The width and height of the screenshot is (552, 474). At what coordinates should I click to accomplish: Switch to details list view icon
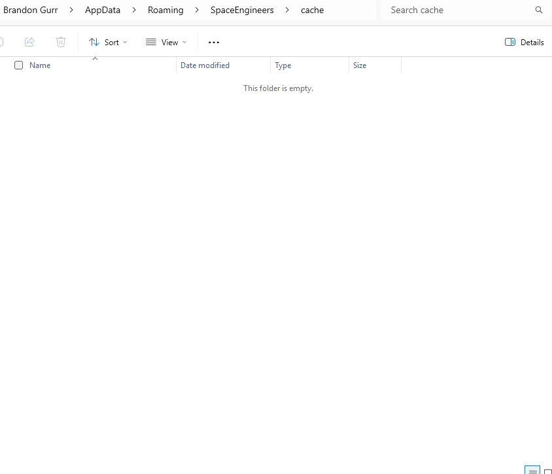coord(532,470)
